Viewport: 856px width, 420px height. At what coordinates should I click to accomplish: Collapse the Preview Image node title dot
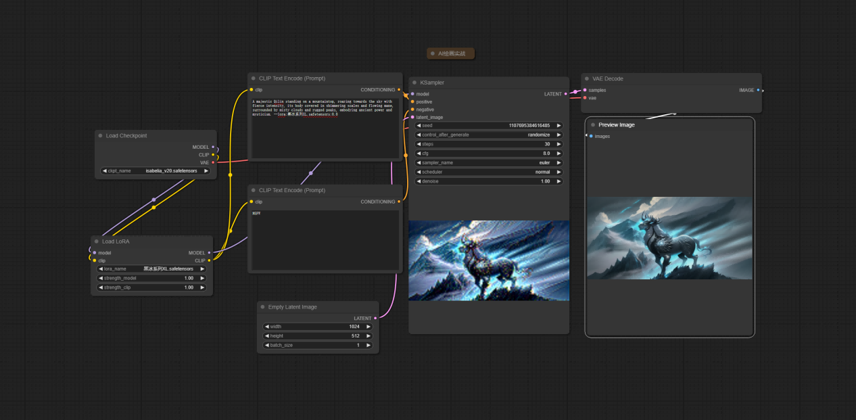tap(593, 124)
